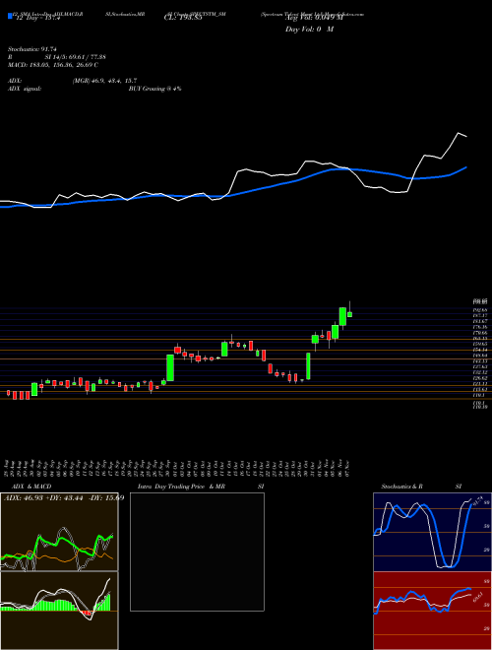492x650 pixels.
Task: Click the 'Stochastics & R SI' panel title
Action: click(421, 487)
